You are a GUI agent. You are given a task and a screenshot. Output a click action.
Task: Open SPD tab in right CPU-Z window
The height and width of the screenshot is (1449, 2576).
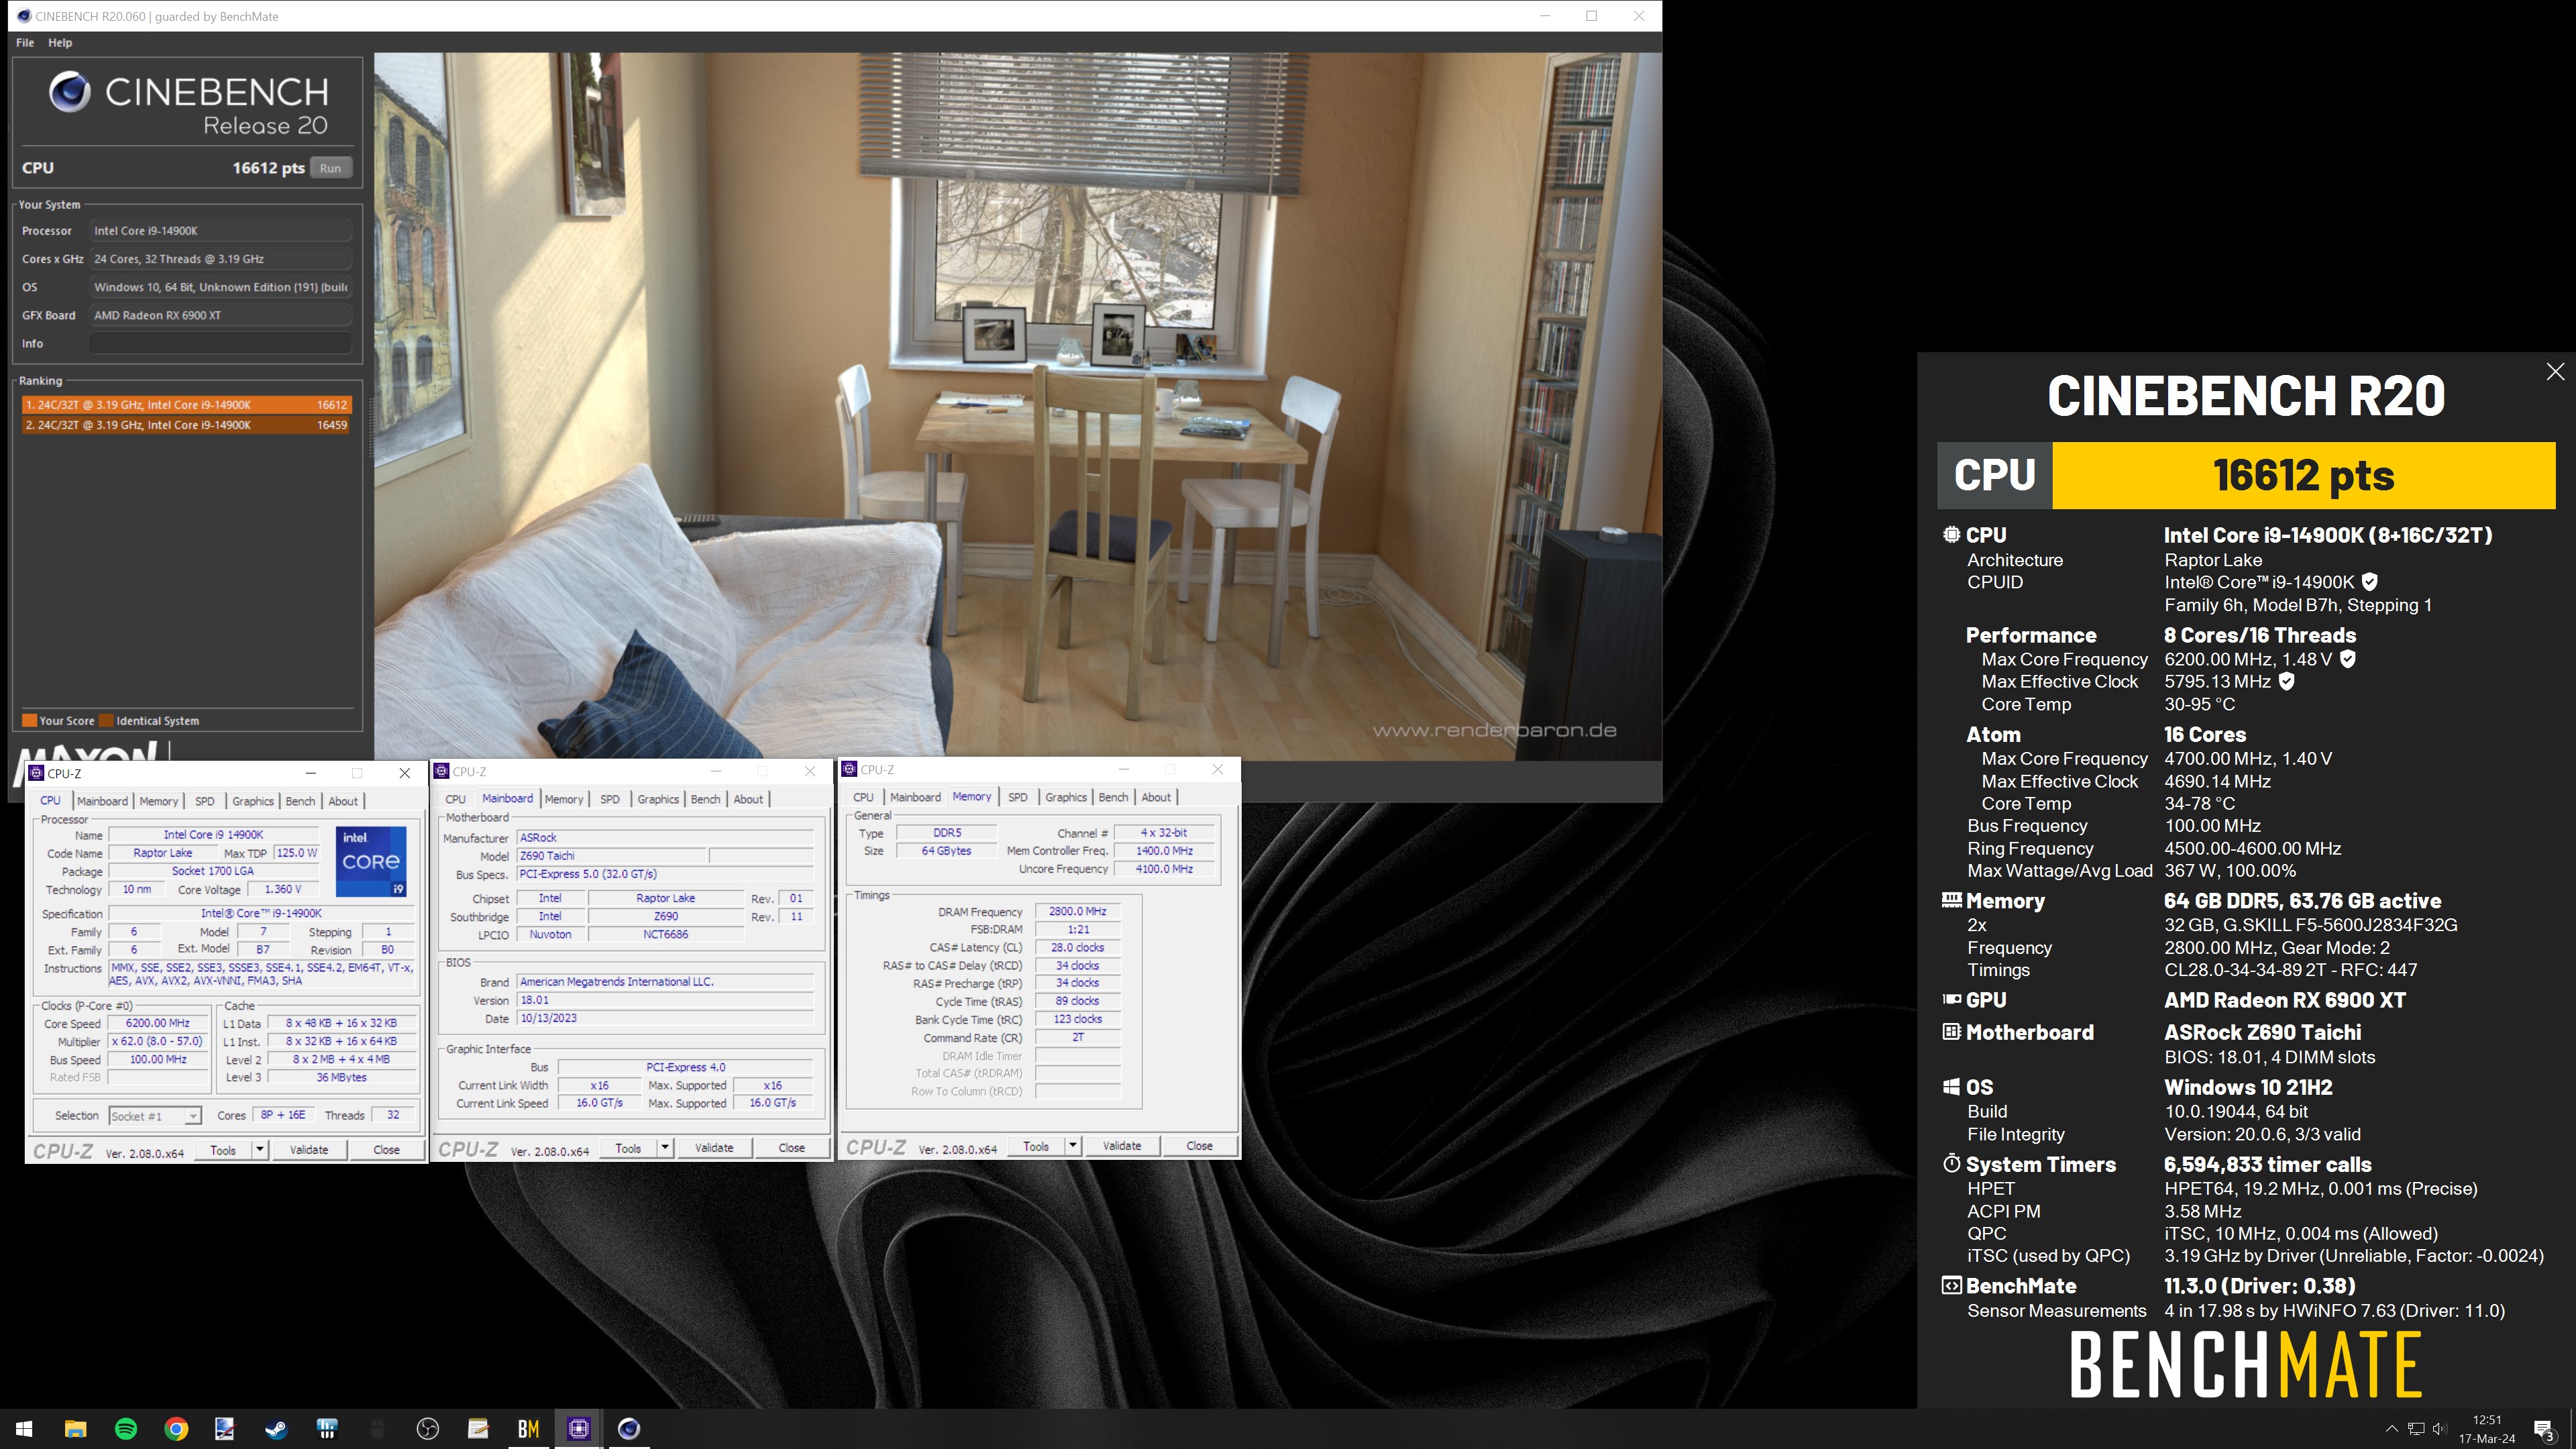1018,797
